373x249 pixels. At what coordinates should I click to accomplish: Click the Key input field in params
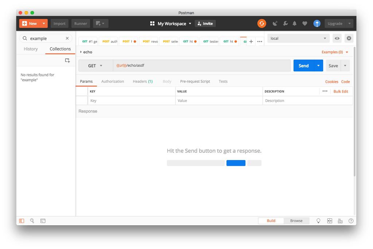coord(132,101)
